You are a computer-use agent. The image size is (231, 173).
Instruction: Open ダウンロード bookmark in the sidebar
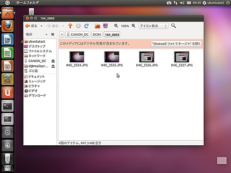click(x=40, y=95)
